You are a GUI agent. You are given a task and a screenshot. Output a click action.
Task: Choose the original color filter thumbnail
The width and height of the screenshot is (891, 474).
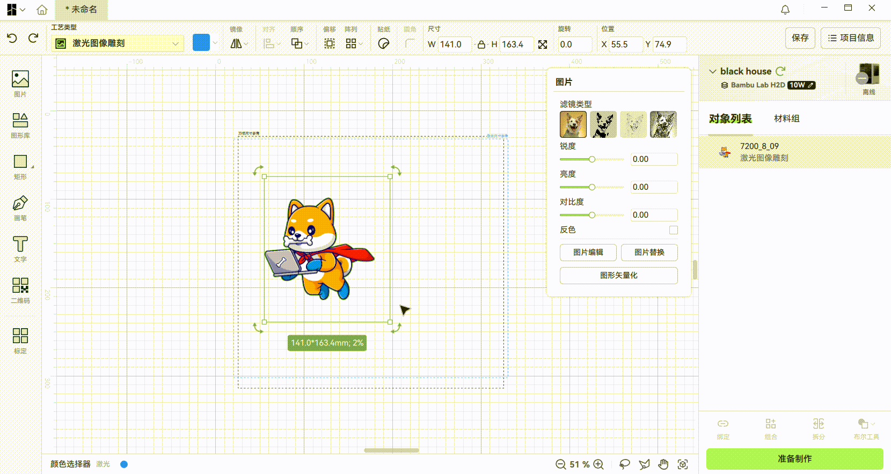pyautogui.click(x=573, y=124)
